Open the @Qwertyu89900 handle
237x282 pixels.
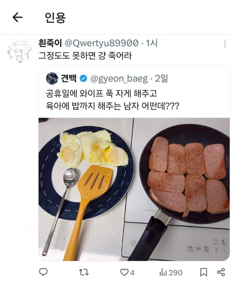pyautogui.click(x=101, y=43)
